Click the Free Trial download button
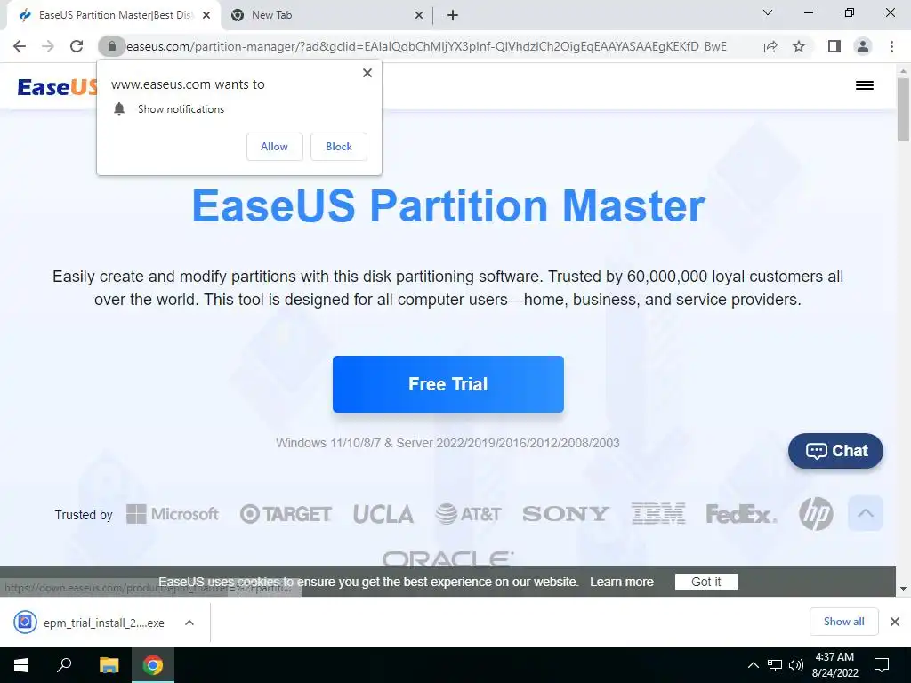The height and width of the screenshot is (683, 911). (448, 384)
